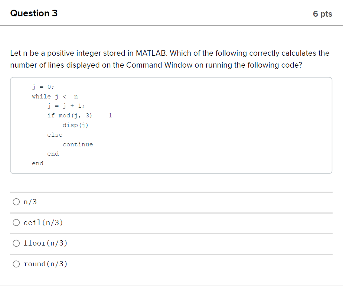Click the floor(n/3) answer label text
Screen dimensions: 343x286
pyautogui.click(x=45, y=243)
